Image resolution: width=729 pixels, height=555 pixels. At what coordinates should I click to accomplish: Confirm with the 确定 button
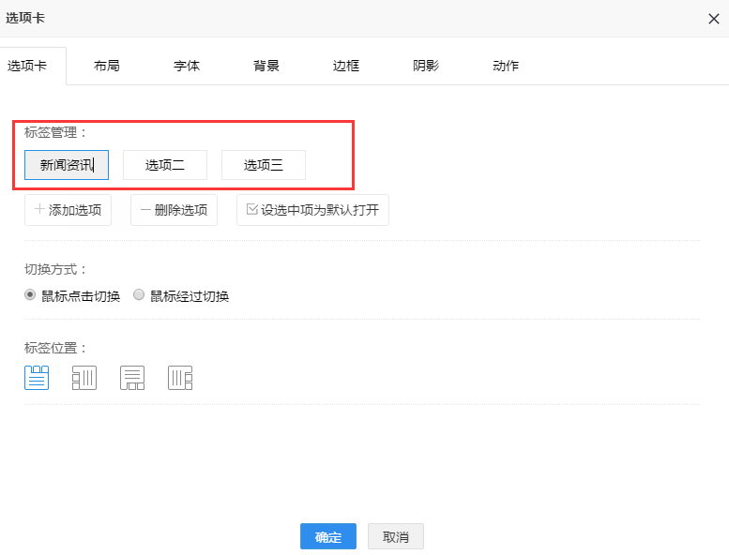[x=328, y=536]
